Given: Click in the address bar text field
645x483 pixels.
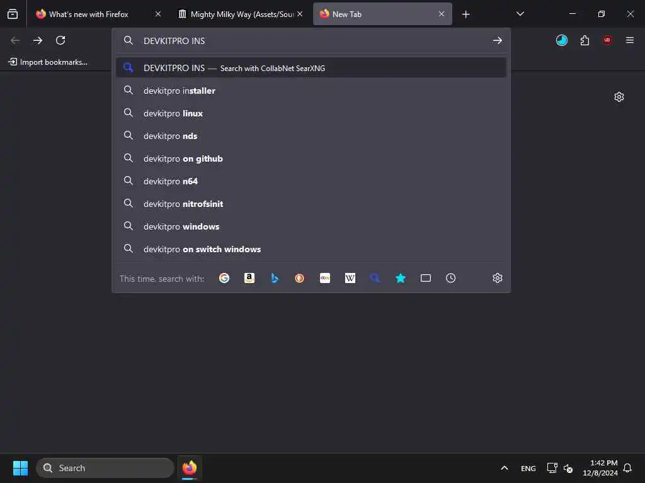Looking at the screenshot, I should (x=312, y=41).
